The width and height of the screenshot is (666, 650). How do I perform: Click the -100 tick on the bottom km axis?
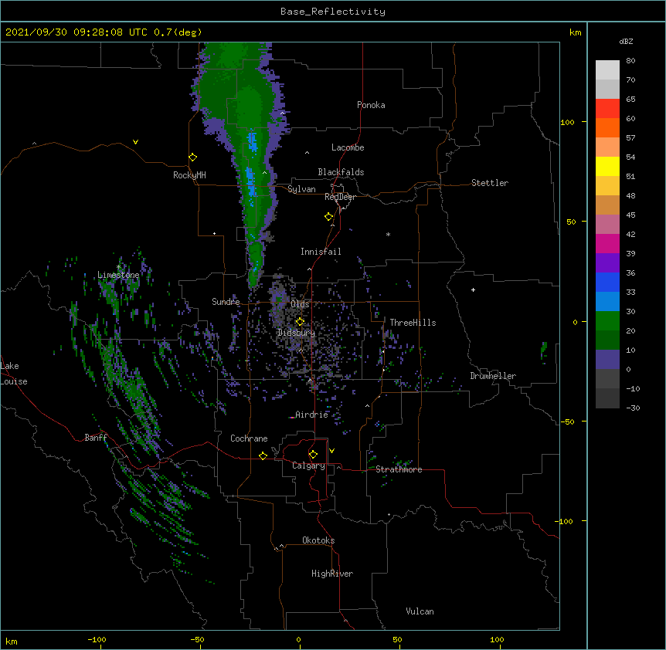click(x=97, y=639)
